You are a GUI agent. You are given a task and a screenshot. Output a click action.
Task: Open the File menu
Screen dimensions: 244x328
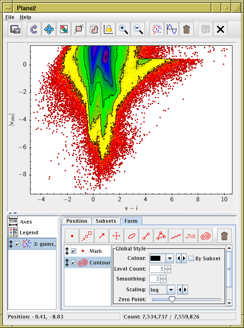click(x=10, y=17)
